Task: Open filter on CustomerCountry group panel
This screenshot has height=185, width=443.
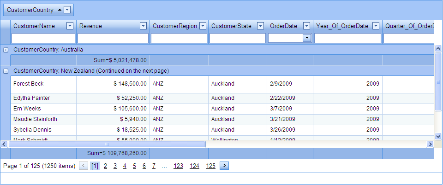Action: coord(67,10)
